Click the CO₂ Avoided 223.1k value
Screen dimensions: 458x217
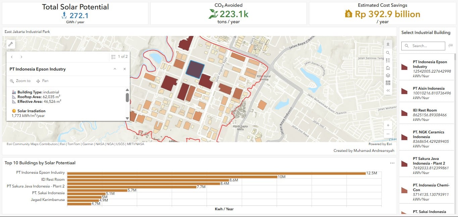pyautogui.click(x=234, y=14)
